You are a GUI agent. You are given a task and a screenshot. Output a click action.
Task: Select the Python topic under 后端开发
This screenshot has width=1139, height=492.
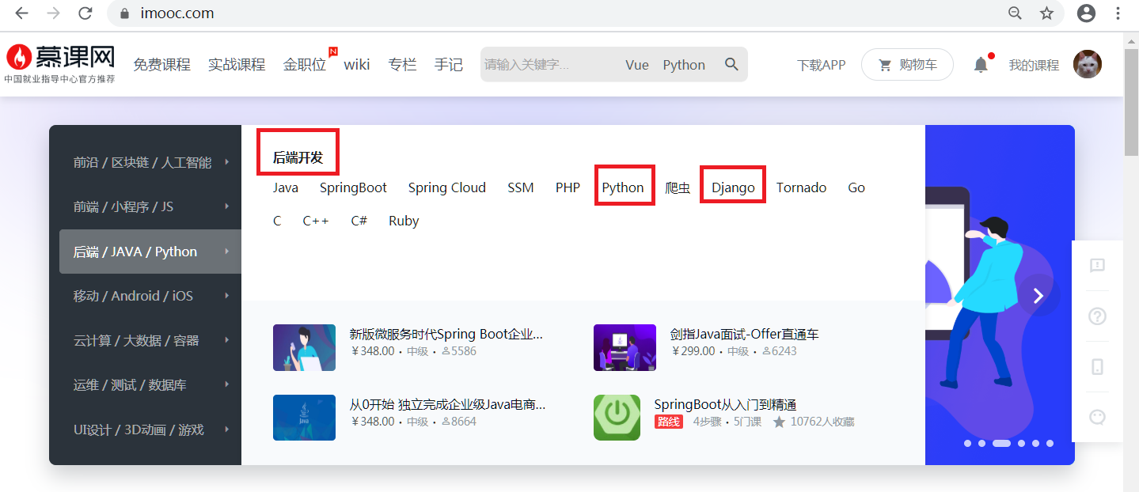tap(623, 187)
